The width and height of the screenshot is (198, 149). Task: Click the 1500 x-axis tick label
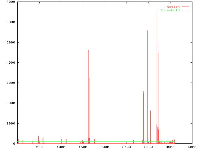click(x=83, y=147)
